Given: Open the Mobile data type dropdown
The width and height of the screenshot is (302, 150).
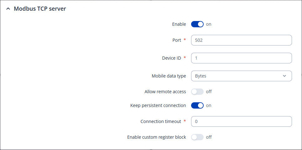Looking at the screenshot, I should tap(241, 76).
